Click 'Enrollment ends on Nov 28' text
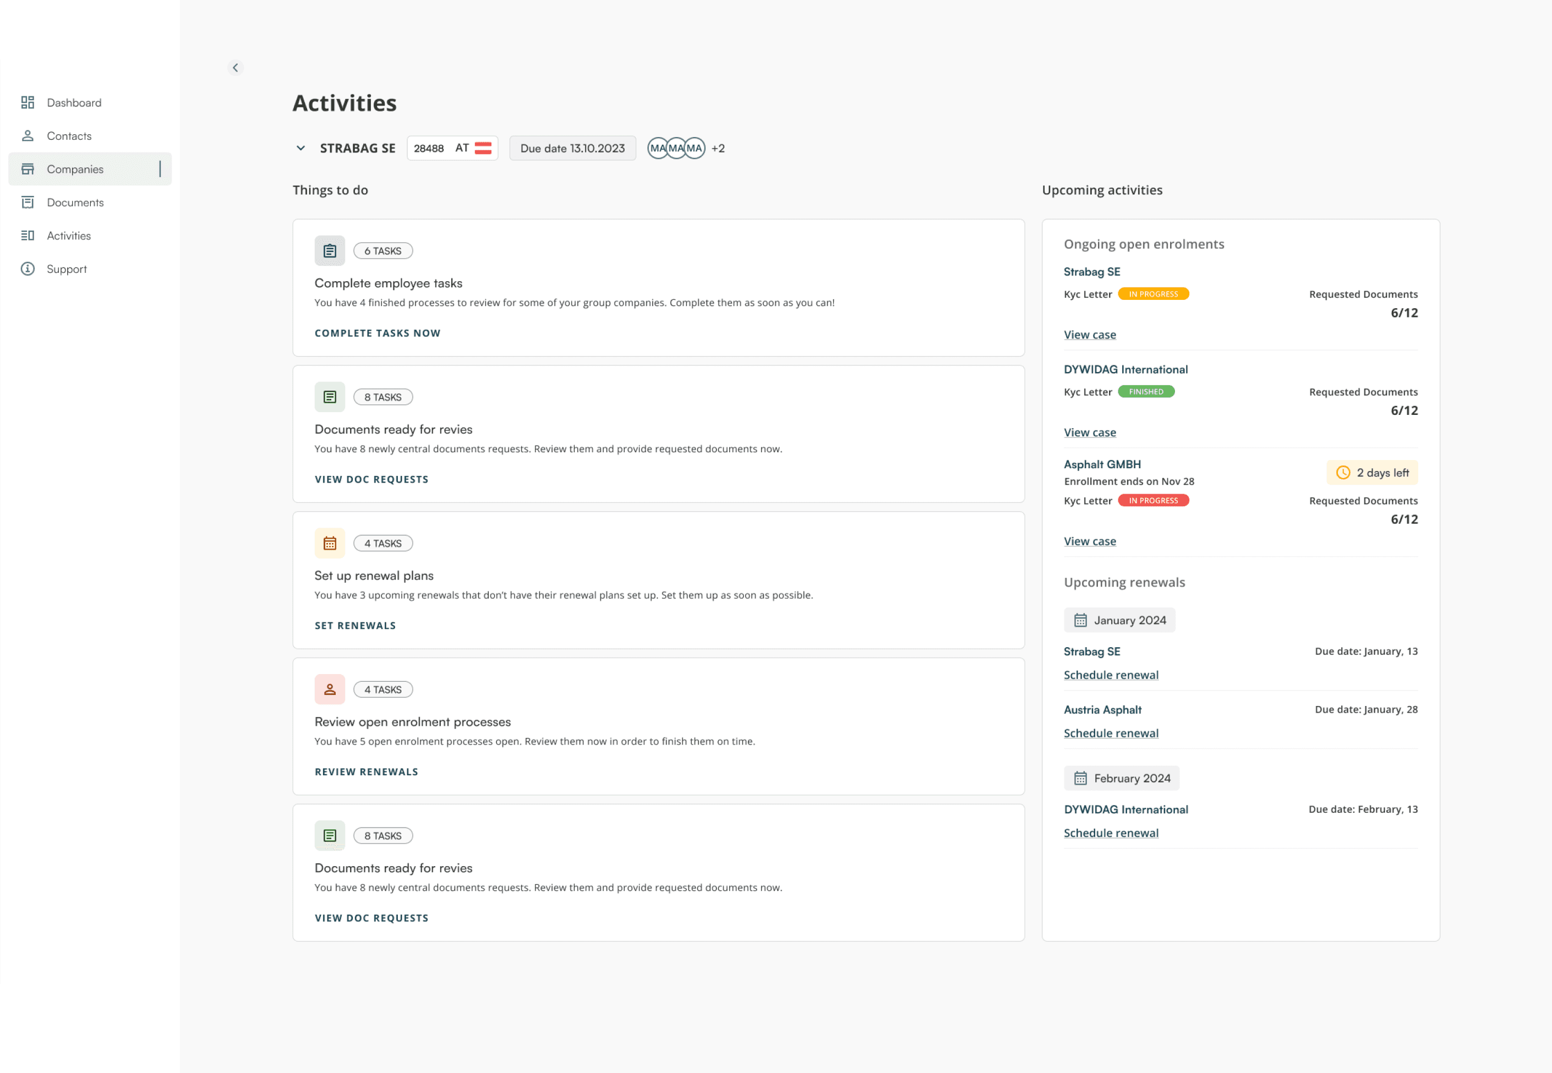1552x1073 pixels. [x=1128, y=481]
